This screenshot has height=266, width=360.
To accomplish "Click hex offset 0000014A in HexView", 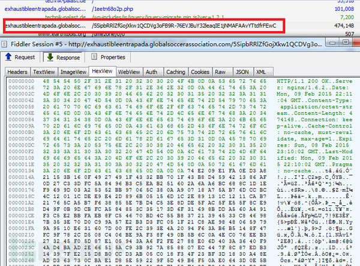I will pos(22,177).
